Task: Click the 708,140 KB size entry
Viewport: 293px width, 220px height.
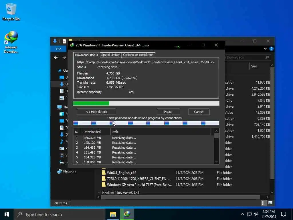Action: coord(262,125)
